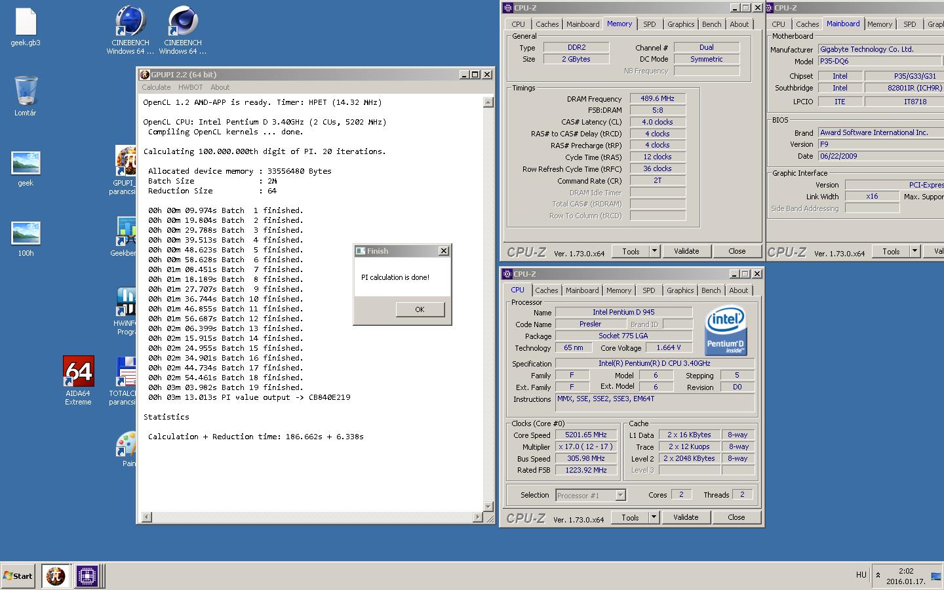
Task: Click Validate in Memory CPU-Z window
Action: pyautogui.click(x=686, y=251)
